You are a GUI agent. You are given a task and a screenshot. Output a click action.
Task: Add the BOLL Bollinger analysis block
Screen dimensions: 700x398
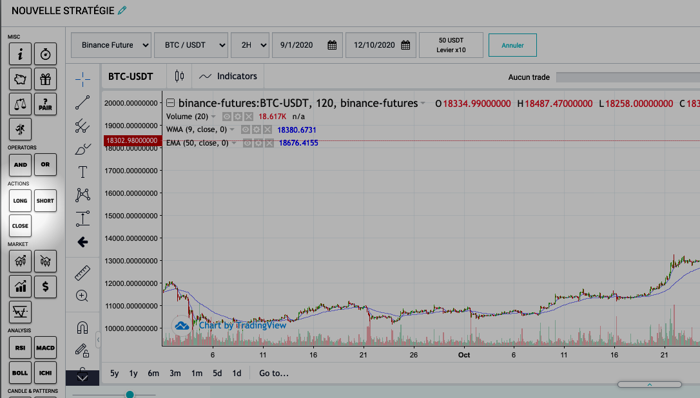coord(20,373)
